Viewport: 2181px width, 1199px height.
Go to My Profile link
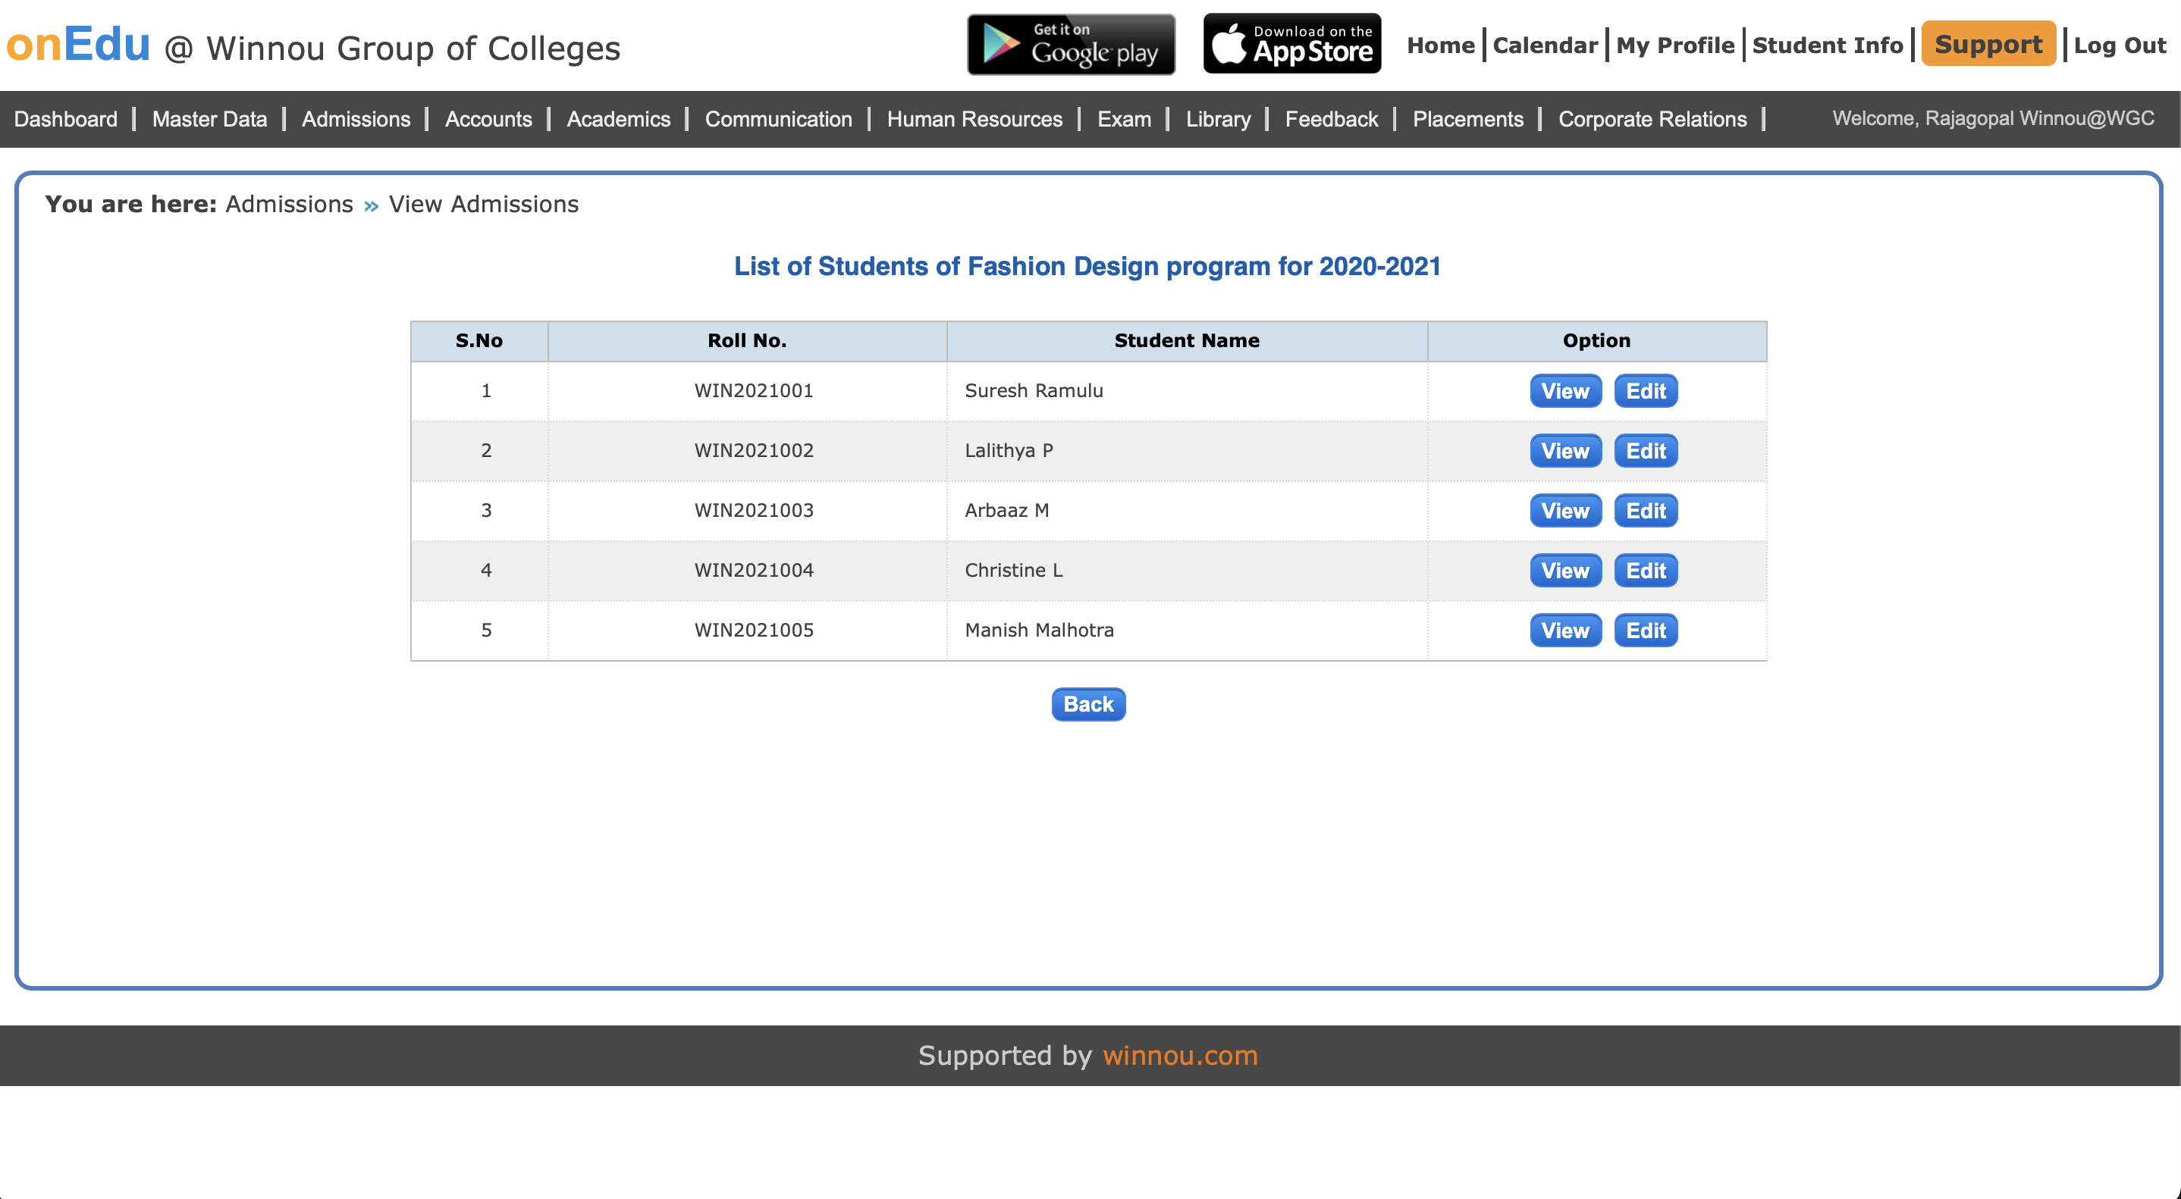click(x=1674, y=45)
